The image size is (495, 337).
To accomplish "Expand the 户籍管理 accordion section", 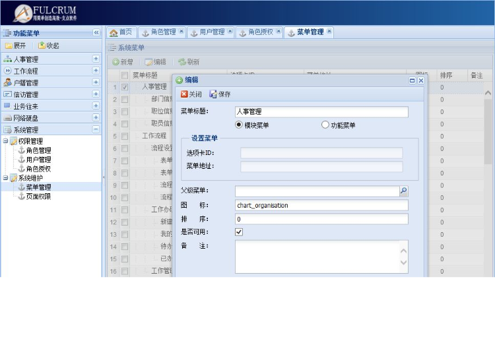I will tap(96, 82).
